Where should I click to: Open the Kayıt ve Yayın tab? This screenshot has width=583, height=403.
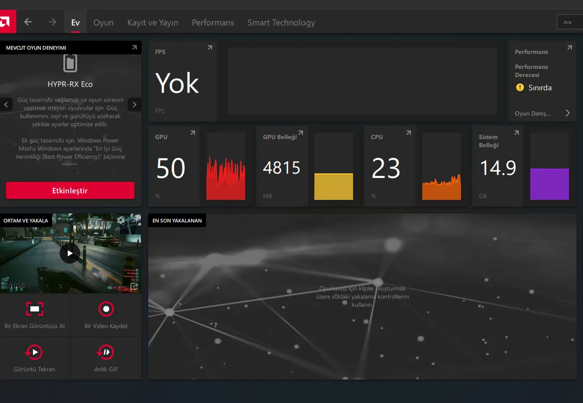click(x=152, y=23)
